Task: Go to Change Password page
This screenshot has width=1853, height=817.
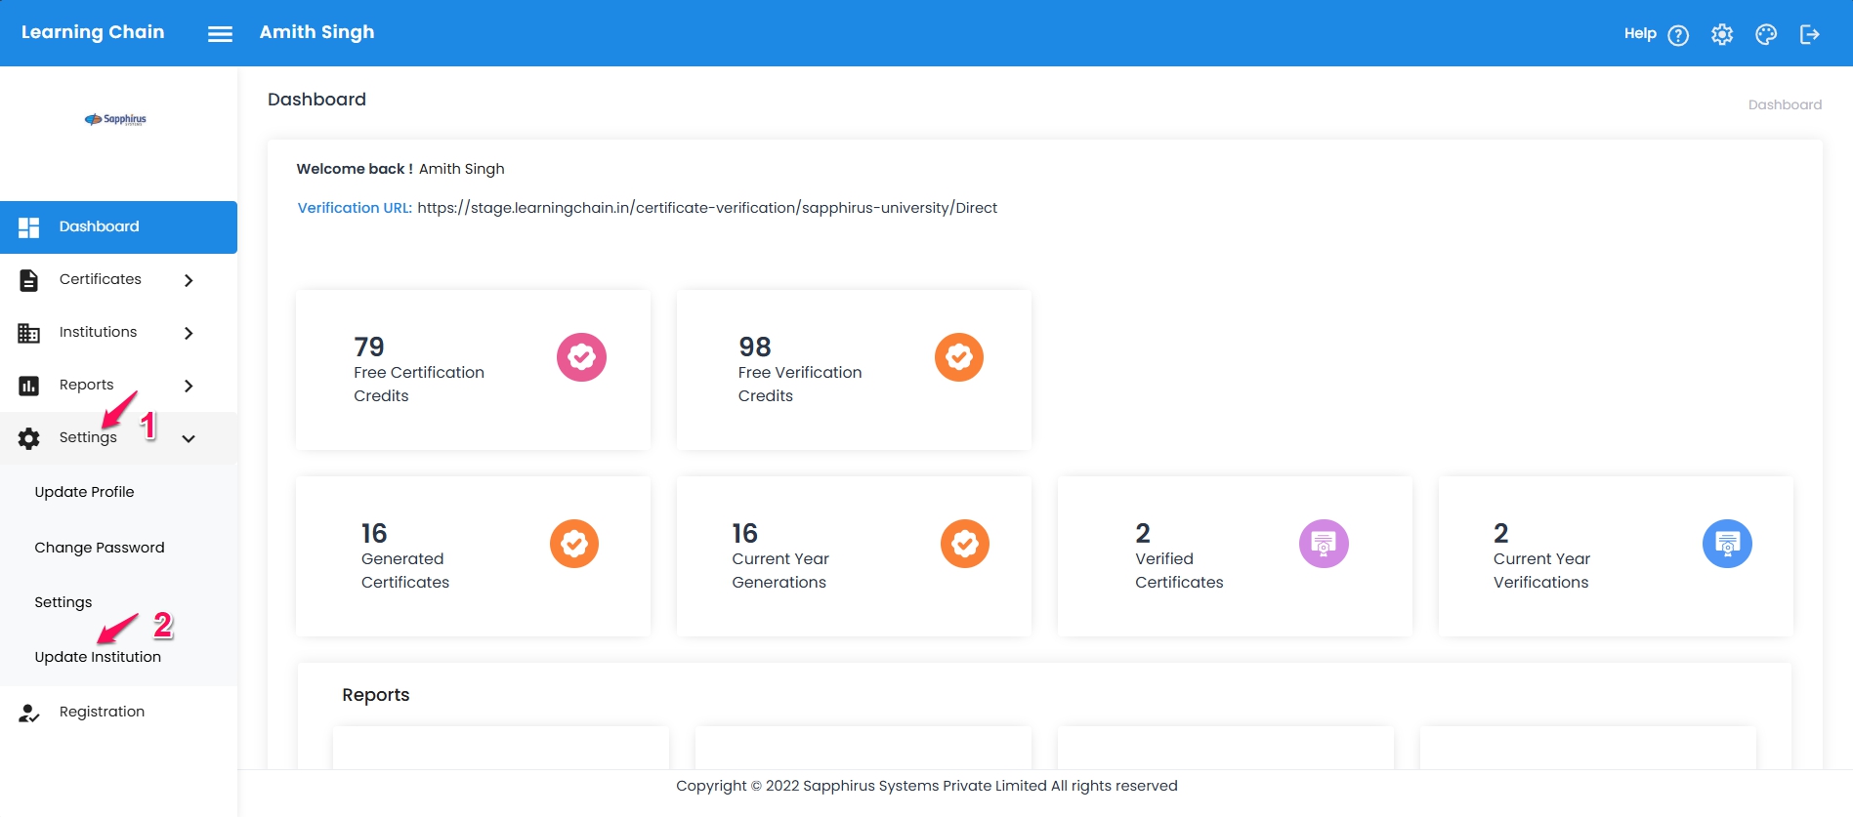Action: tap(99, 548)
